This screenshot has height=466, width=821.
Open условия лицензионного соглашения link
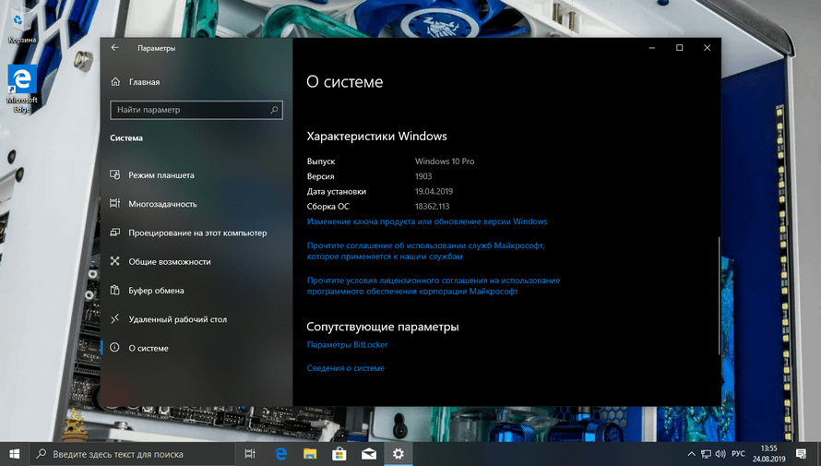433,286
